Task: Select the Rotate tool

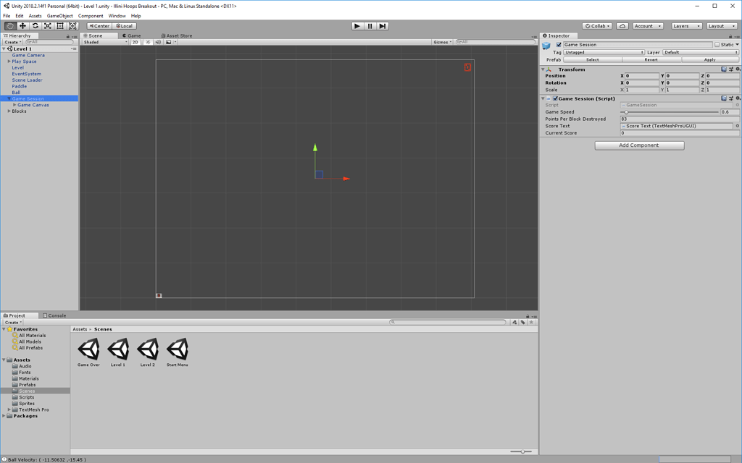Action: [x=36, y=25]
